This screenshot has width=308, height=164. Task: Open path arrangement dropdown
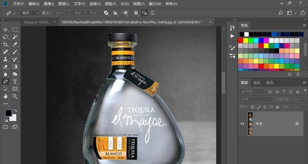(x=125, y=13)
